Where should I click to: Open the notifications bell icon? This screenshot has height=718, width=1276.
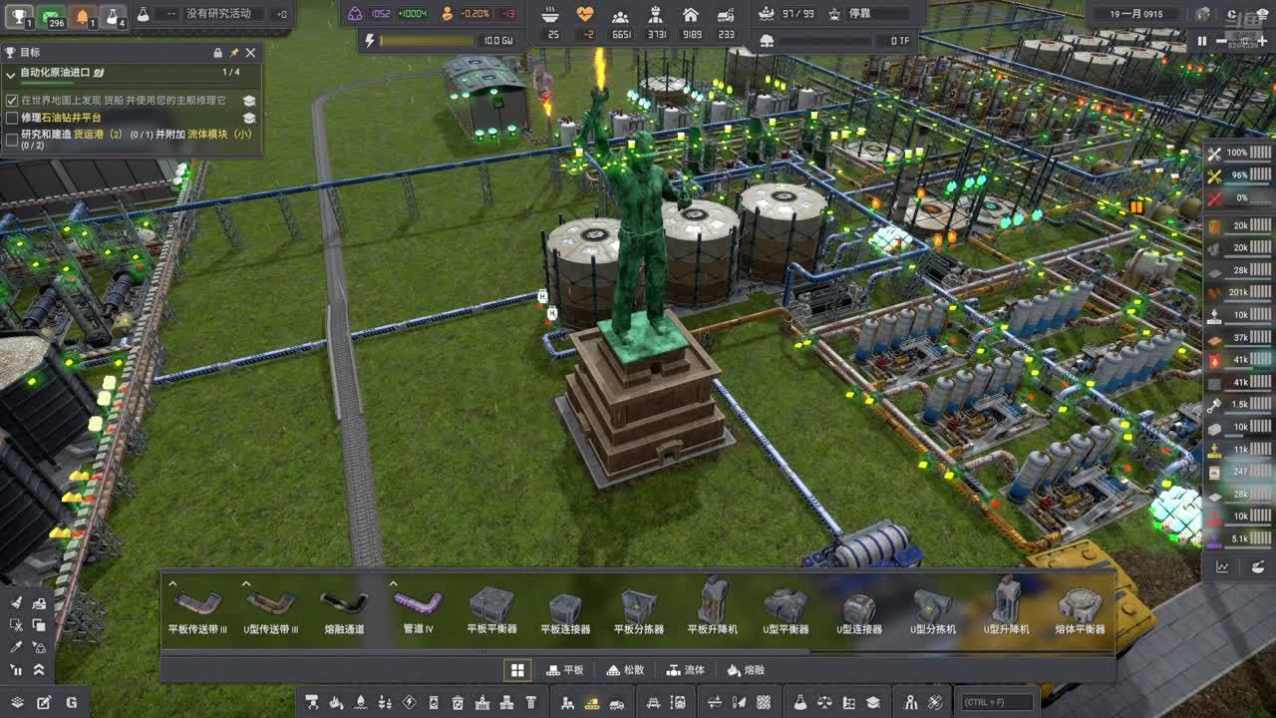pyautogui.click(x=84, y=16)
